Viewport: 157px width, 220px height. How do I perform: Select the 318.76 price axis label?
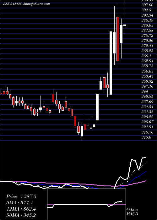[x=148, y=132]
